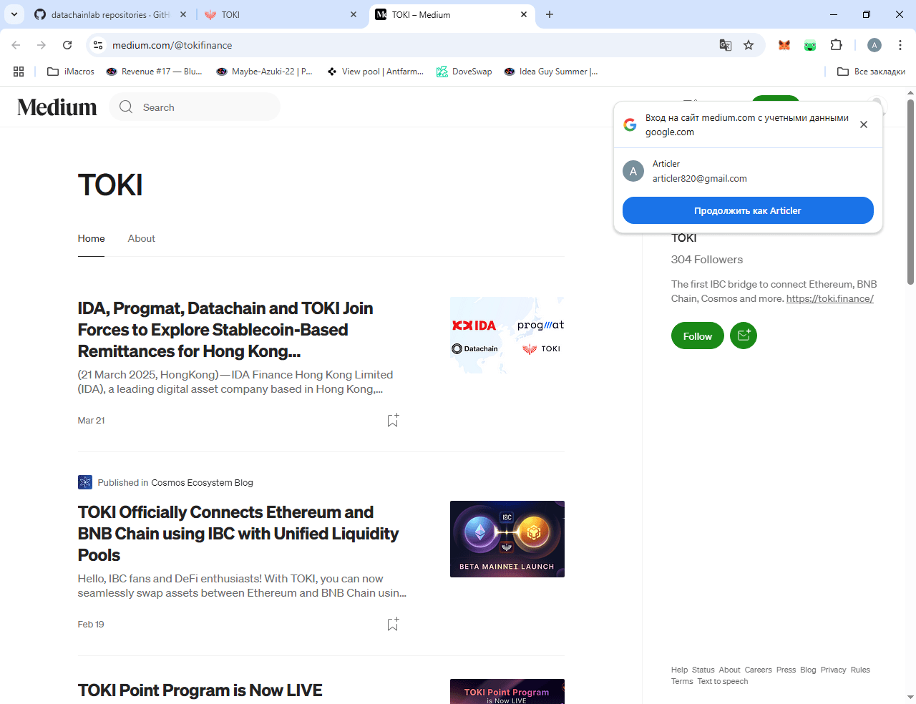Open the Blog footer link
This screenshot has width=916, height=704.
tap(808, 670)
